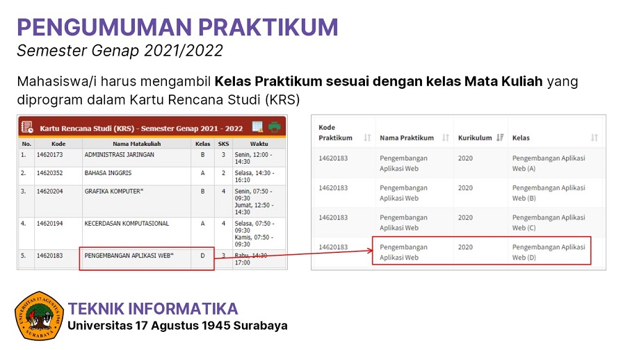Click the Nama Matakuliah column header
This screenshot has height=350, width=623.
coord(137,144)
